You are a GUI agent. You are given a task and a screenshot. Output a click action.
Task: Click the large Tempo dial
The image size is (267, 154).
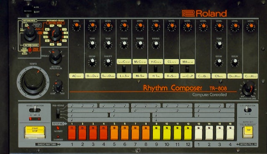click(33, 82)
